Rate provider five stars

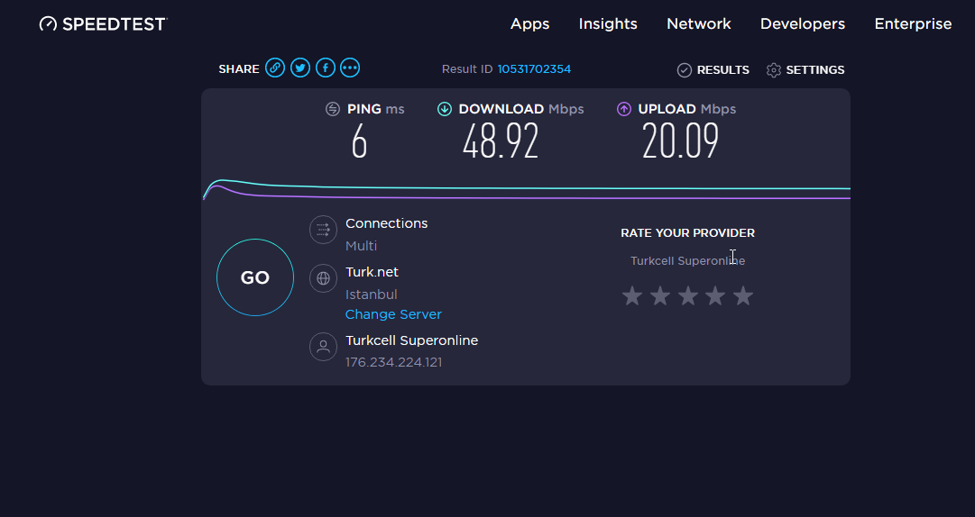[743, 296]
